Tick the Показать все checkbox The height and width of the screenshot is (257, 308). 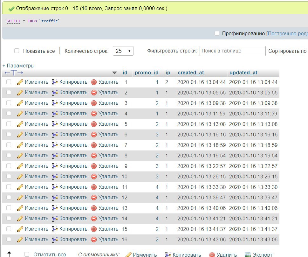17,51
